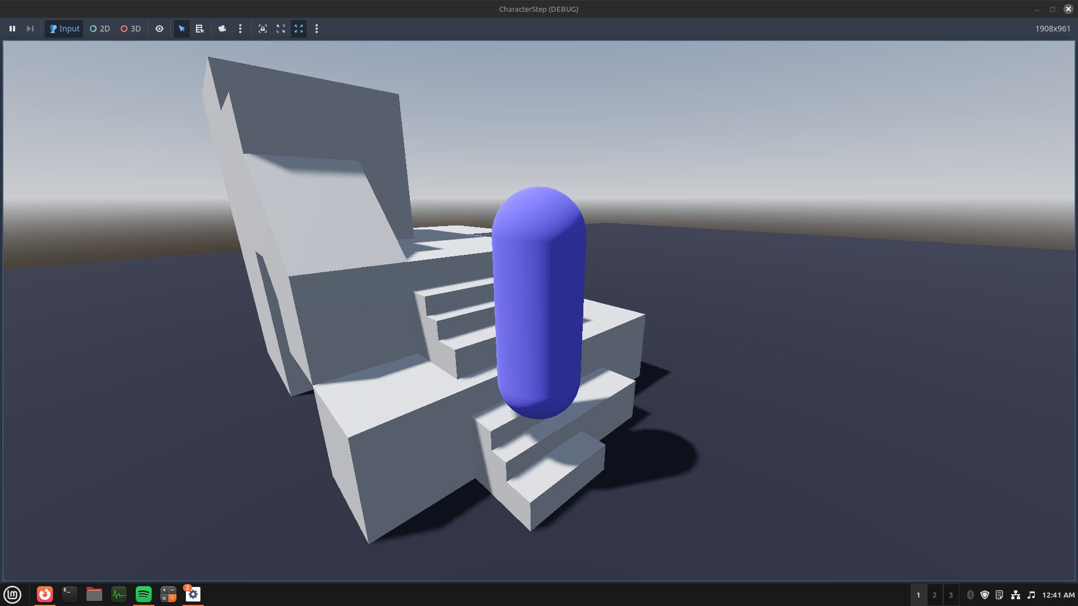Select the Input mode button
Viewport: 1078px width, 606px height.
click(x=65, y=29)
